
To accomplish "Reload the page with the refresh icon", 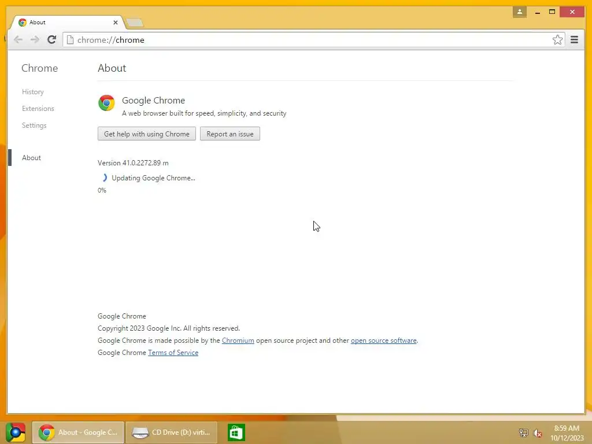I will pos(51,40).
